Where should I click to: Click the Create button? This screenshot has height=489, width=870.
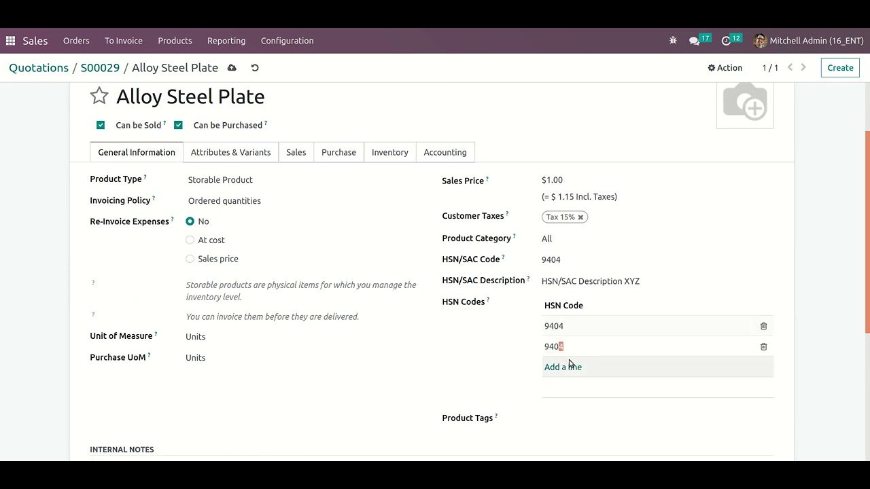840,68
